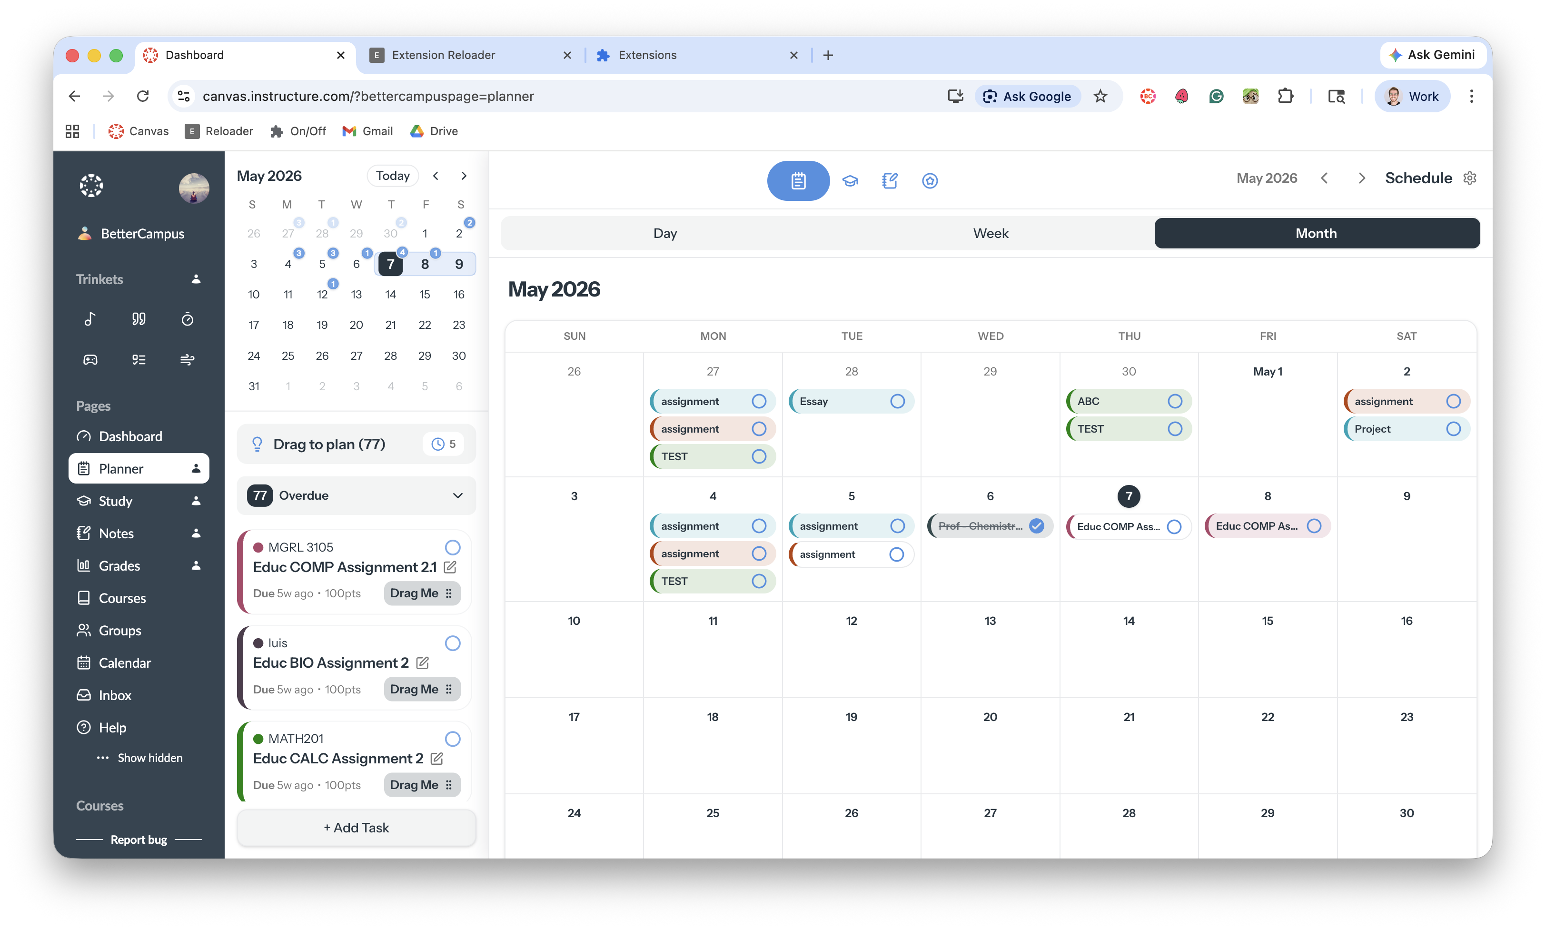Click luis course color dot
This screenshot has width=1546, height=929.
pos(258,643)
